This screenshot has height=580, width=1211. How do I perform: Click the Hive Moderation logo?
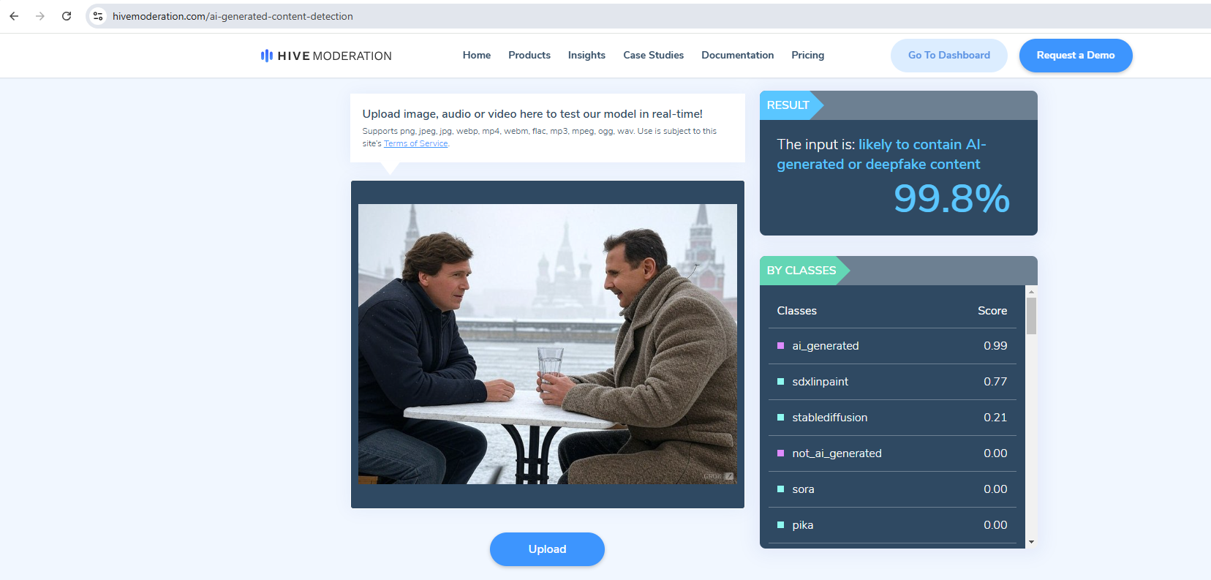(326, 56)
